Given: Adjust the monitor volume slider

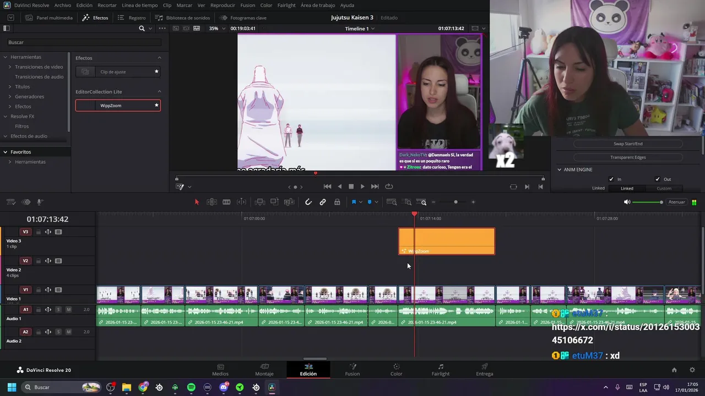Looking at the screenshot, I should pyautogui.click(x=648, y=202).
